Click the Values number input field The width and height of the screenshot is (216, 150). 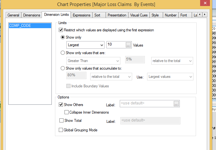click(116, 45)
